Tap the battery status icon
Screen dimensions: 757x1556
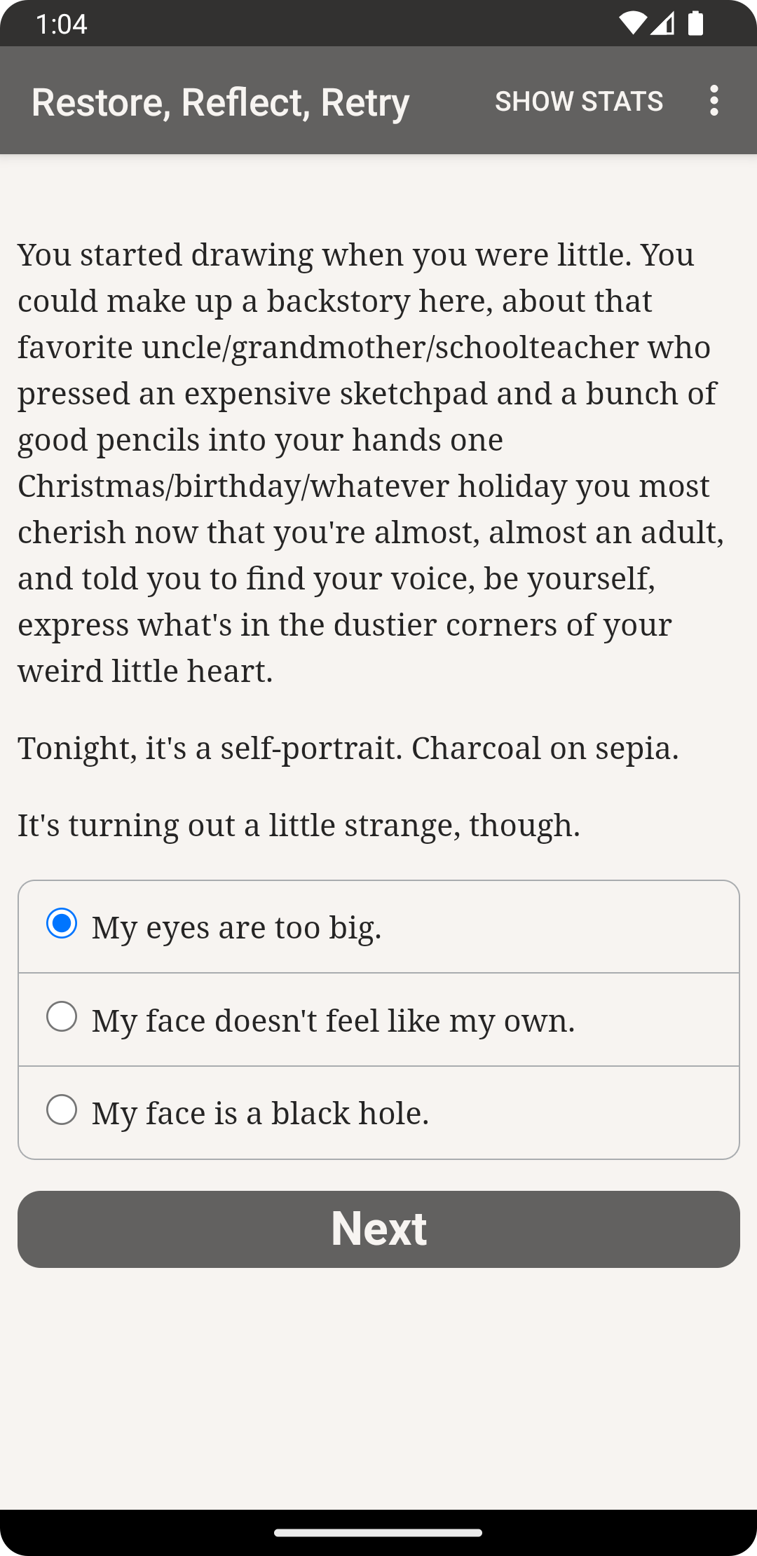click(x=695, y=24)
